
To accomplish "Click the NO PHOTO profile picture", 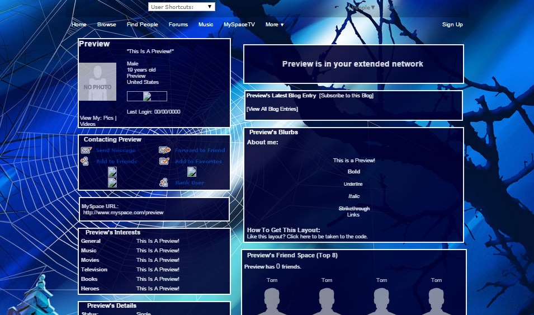I will coord(97,82).
